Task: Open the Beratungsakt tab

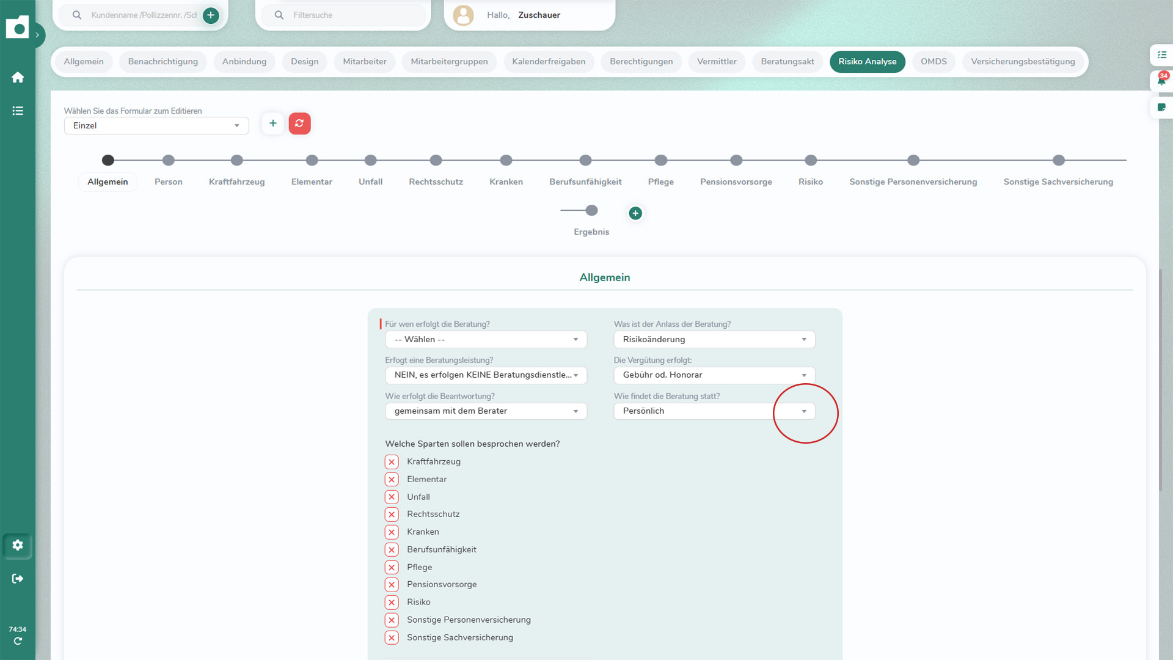Action: [787, 61]
